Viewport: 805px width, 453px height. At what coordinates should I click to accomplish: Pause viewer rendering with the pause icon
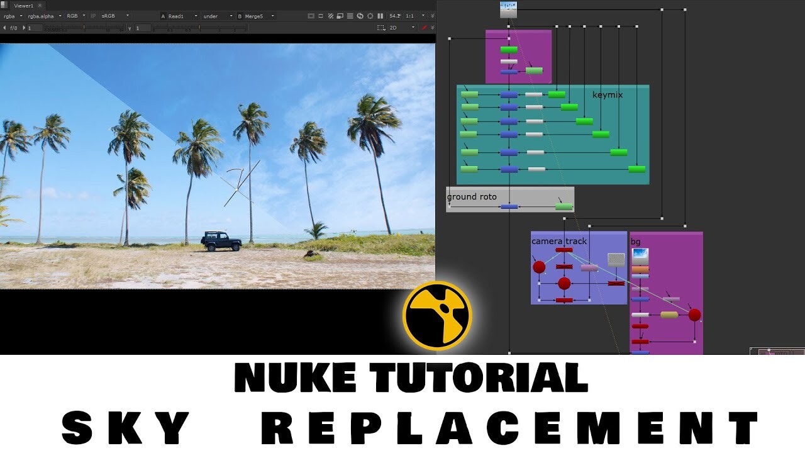coord(380,16)
